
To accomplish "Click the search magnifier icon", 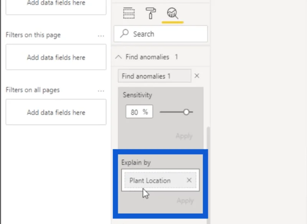I will [x=124, y=33].
